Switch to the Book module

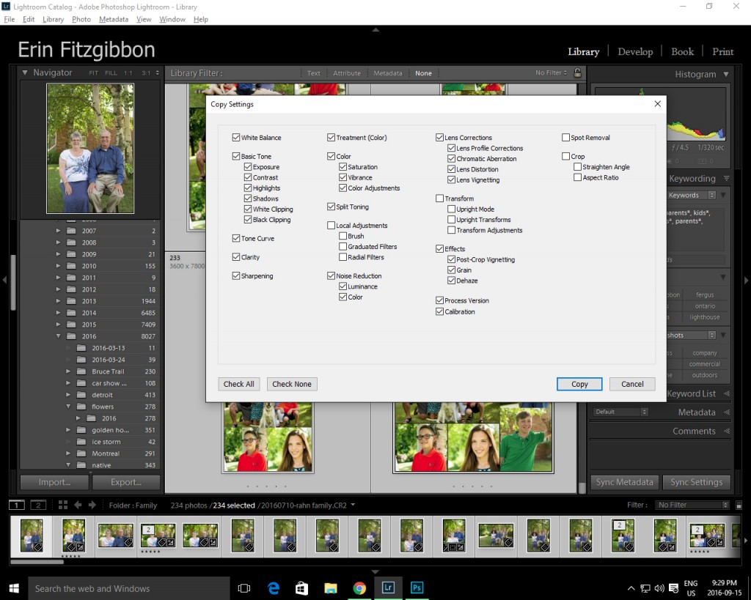682,52
